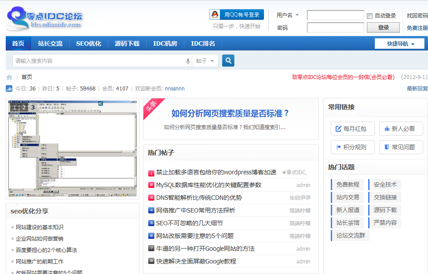
Task: Click the blue search magnifier button
Action: tap(228, 61)
